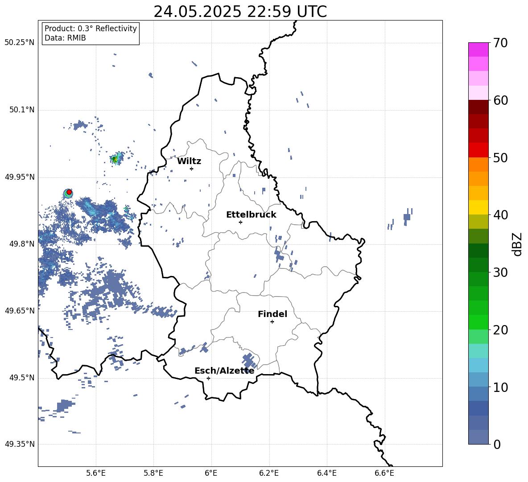The image size is (528, 482).
Task: Click the Wiltz station cross marker
Action: [x=192, y=169]
